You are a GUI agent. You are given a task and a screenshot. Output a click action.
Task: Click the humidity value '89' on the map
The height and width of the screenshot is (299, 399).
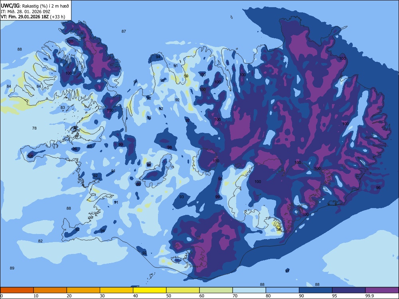(x=12, y=268)
